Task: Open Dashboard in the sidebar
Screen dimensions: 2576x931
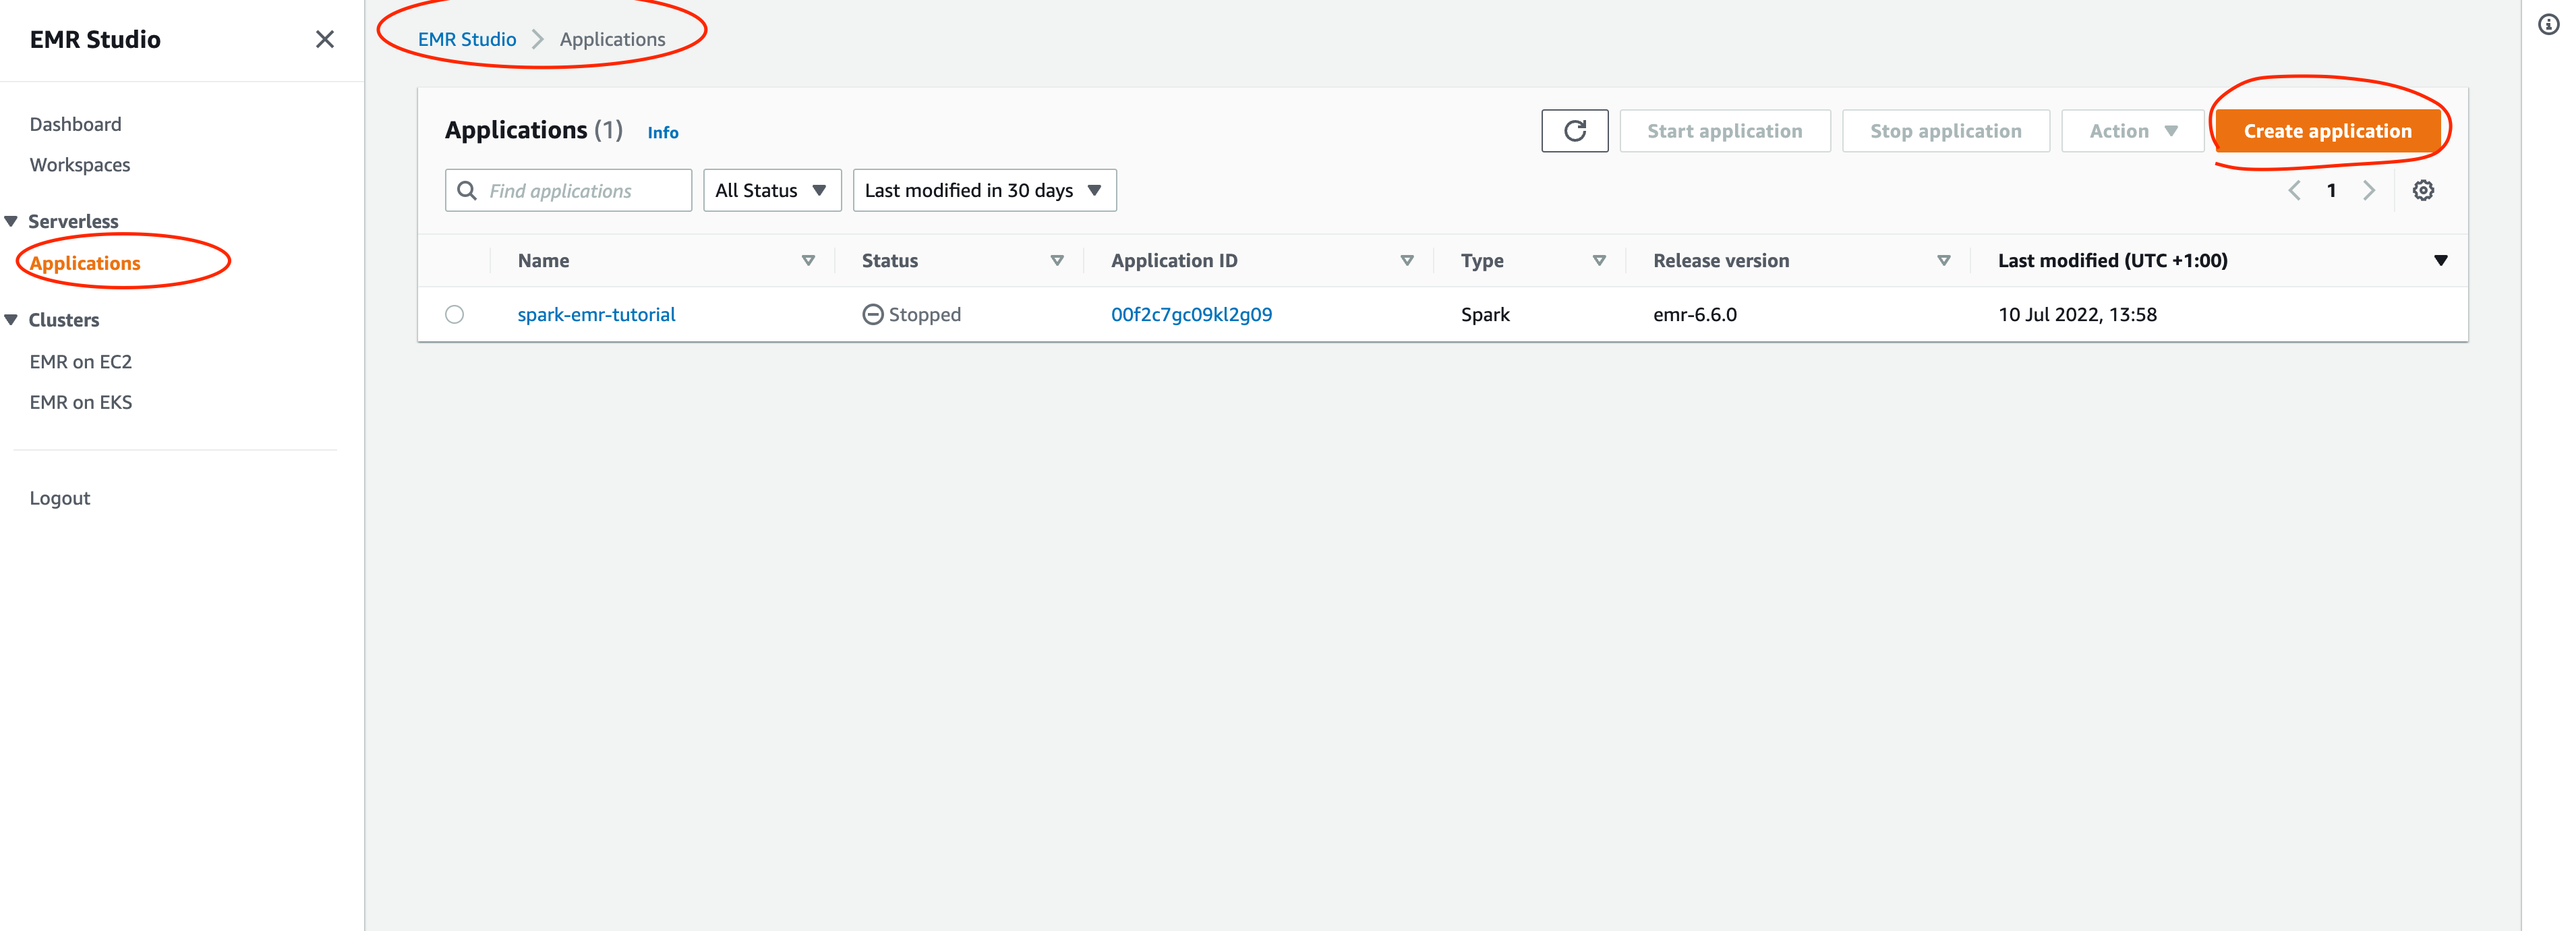Action: (x=75, y=124)
